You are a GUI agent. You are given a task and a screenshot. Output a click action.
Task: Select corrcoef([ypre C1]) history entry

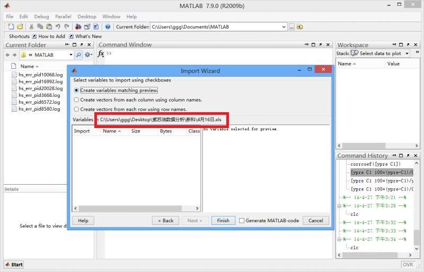375,164
